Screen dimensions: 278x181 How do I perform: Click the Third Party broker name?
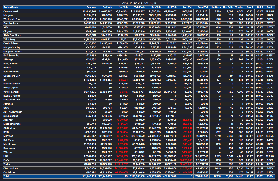[x=10, y=39]
